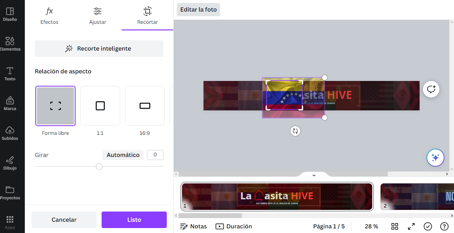Click the canvas scroll down arrow
This screenshot has width=454, height=233.
coord(452,169)
